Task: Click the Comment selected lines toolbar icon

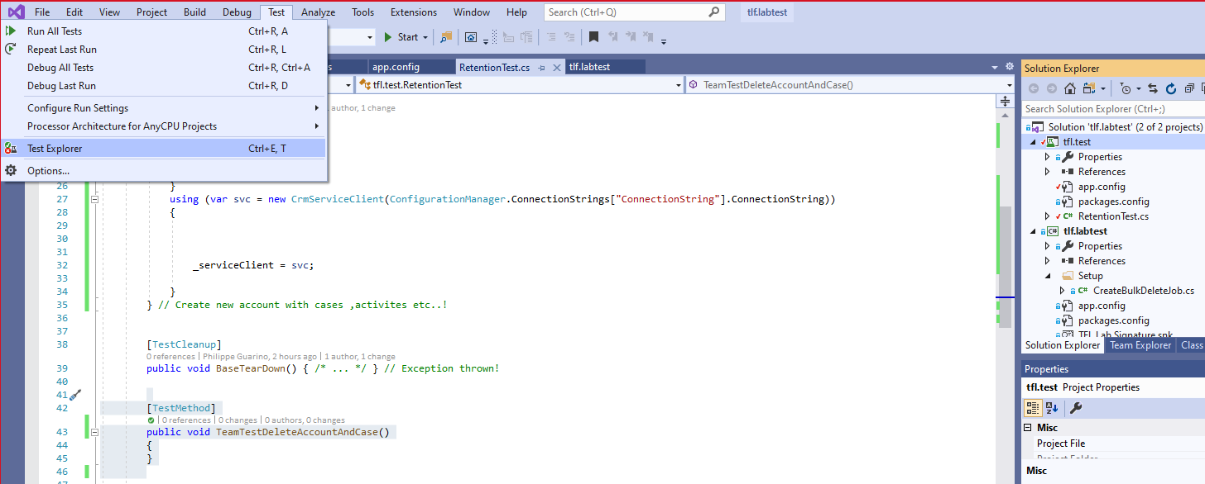Action: point(550,37)
